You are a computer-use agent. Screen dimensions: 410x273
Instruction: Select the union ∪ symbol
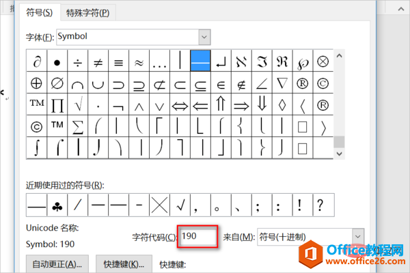coord(98,83)
